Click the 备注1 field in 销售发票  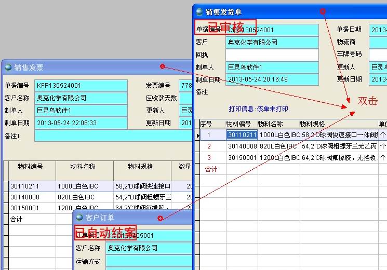(x=112, y=136)
